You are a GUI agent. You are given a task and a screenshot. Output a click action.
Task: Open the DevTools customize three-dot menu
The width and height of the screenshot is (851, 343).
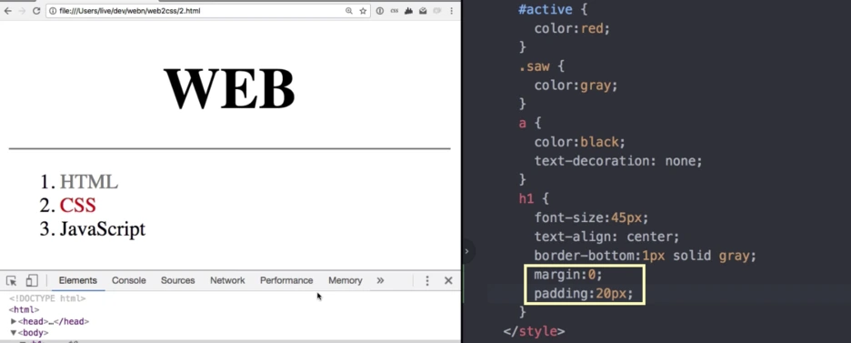point(427,280)
